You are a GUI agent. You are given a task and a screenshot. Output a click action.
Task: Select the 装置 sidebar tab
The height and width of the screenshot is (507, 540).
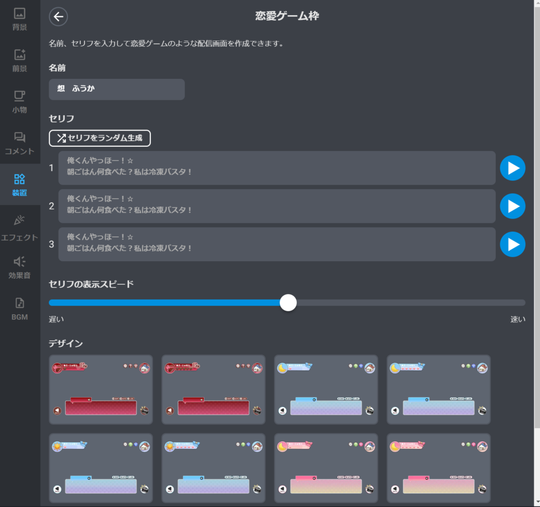tap(20, 185)
